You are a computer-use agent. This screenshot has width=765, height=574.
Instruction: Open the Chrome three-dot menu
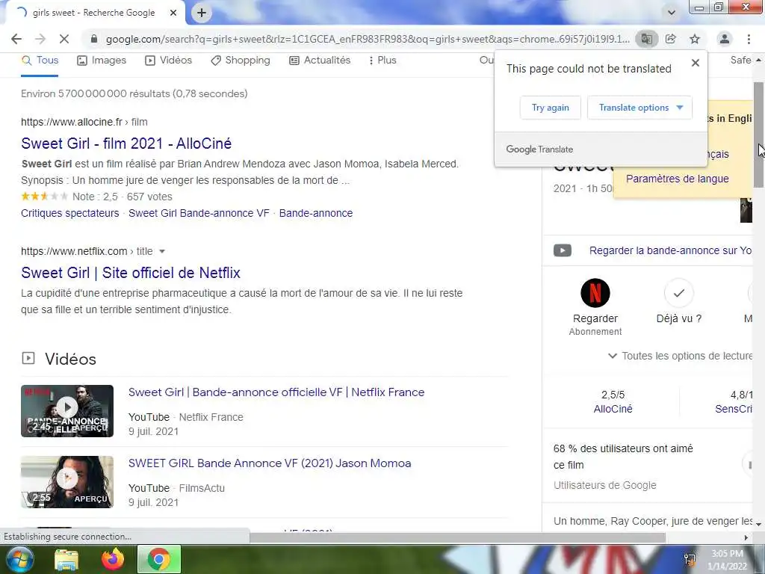pos(749,39)
